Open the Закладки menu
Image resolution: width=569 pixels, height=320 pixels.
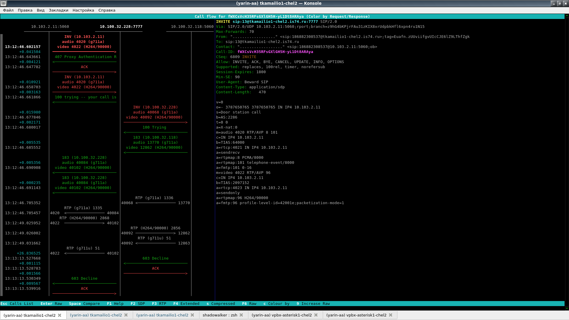[58, 10]
